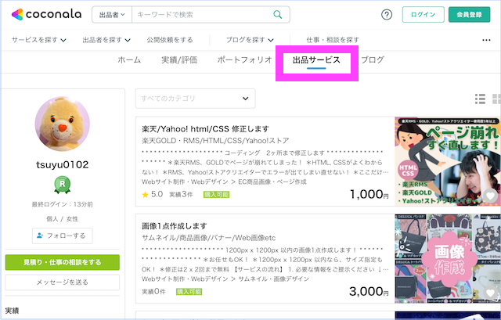Click EC商品画像・ページ作成 category text
Viewport: 501px width, 320px height.
tap(272, 182)
